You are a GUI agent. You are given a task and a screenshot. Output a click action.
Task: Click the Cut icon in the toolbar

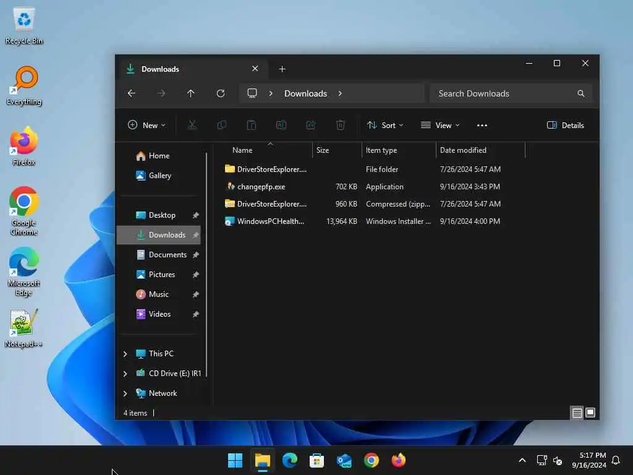[x=192, y=125]
